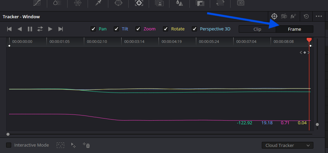
Task: Open the Sizing palette
Action: point(220,3)
